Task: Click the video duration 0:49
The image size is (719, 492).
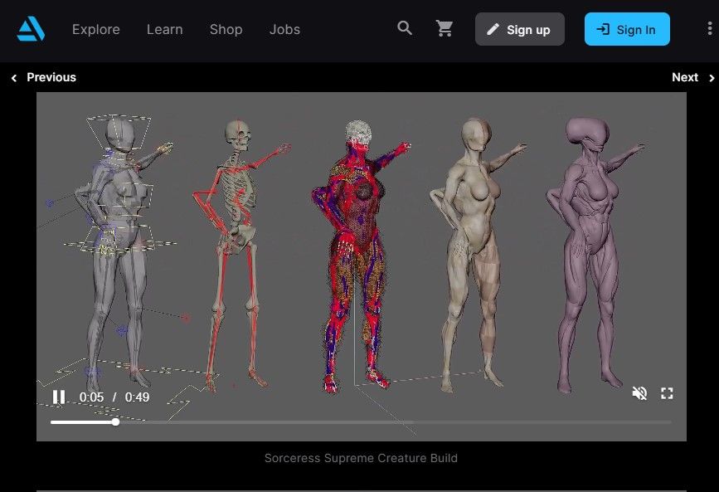Action: click(x=137, y=397)
